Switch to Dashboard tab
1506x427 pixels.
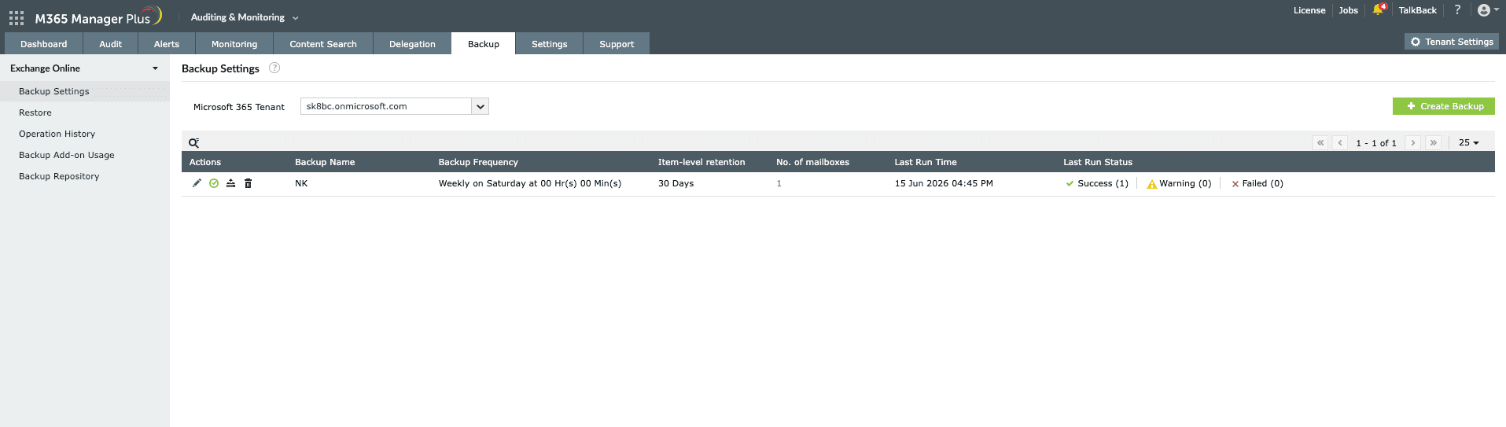tap(44, 44)
